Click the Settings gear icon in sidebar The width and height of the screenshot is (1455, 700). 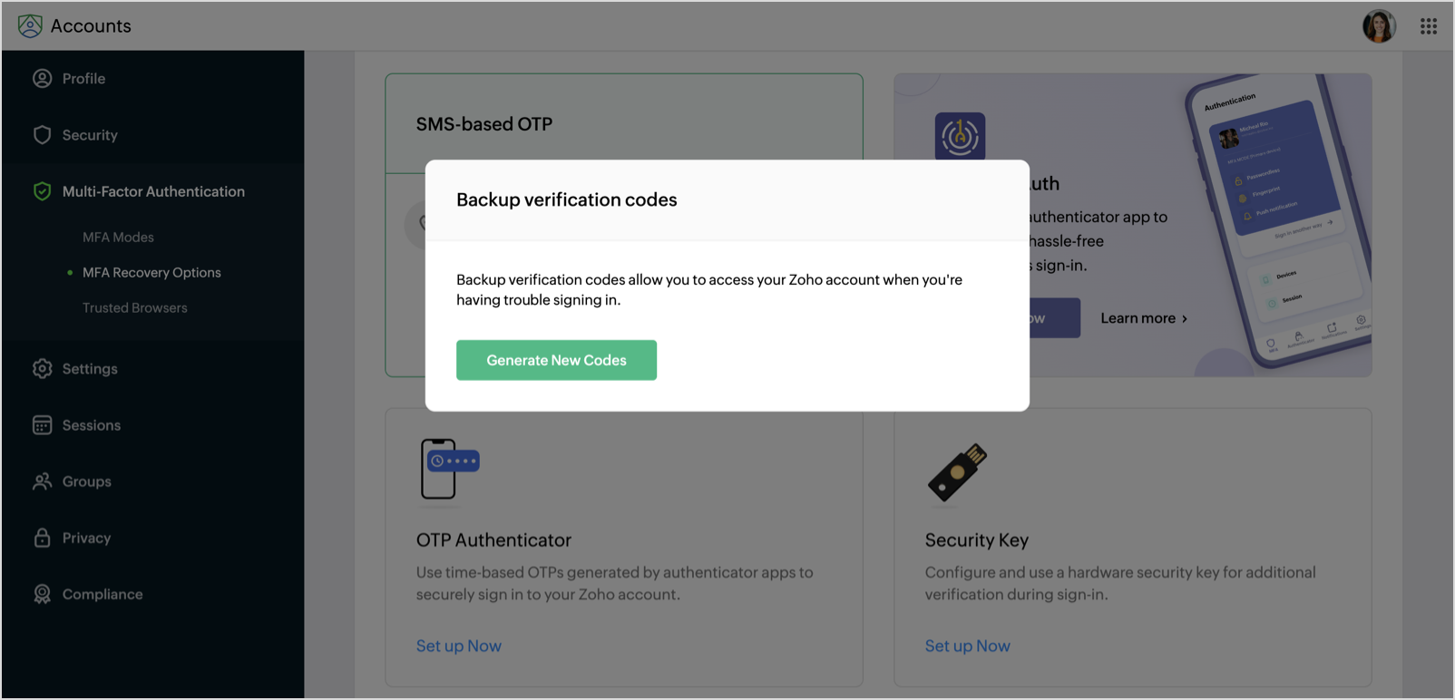tap(43, 369)
